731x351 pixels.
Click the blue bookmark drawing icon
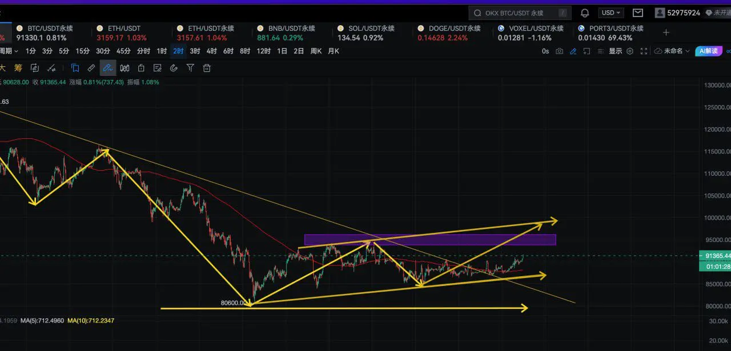click(x=75, y=68)
